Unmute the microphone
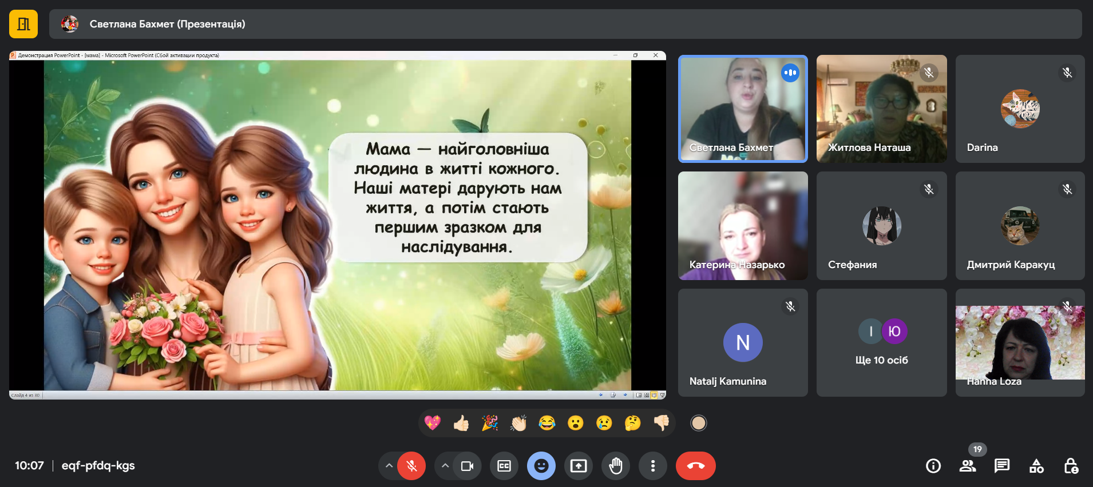 pos(411,466)
